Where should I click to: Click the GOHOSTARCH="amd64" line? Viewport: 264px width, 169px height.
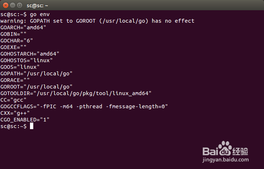pyautogui.click(x=30, y=54)
